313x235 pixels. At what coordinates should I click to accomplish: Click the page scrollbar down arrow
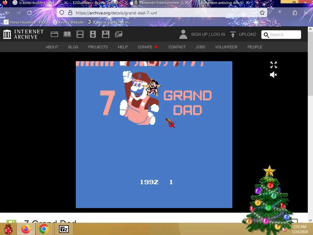point(310,220)
